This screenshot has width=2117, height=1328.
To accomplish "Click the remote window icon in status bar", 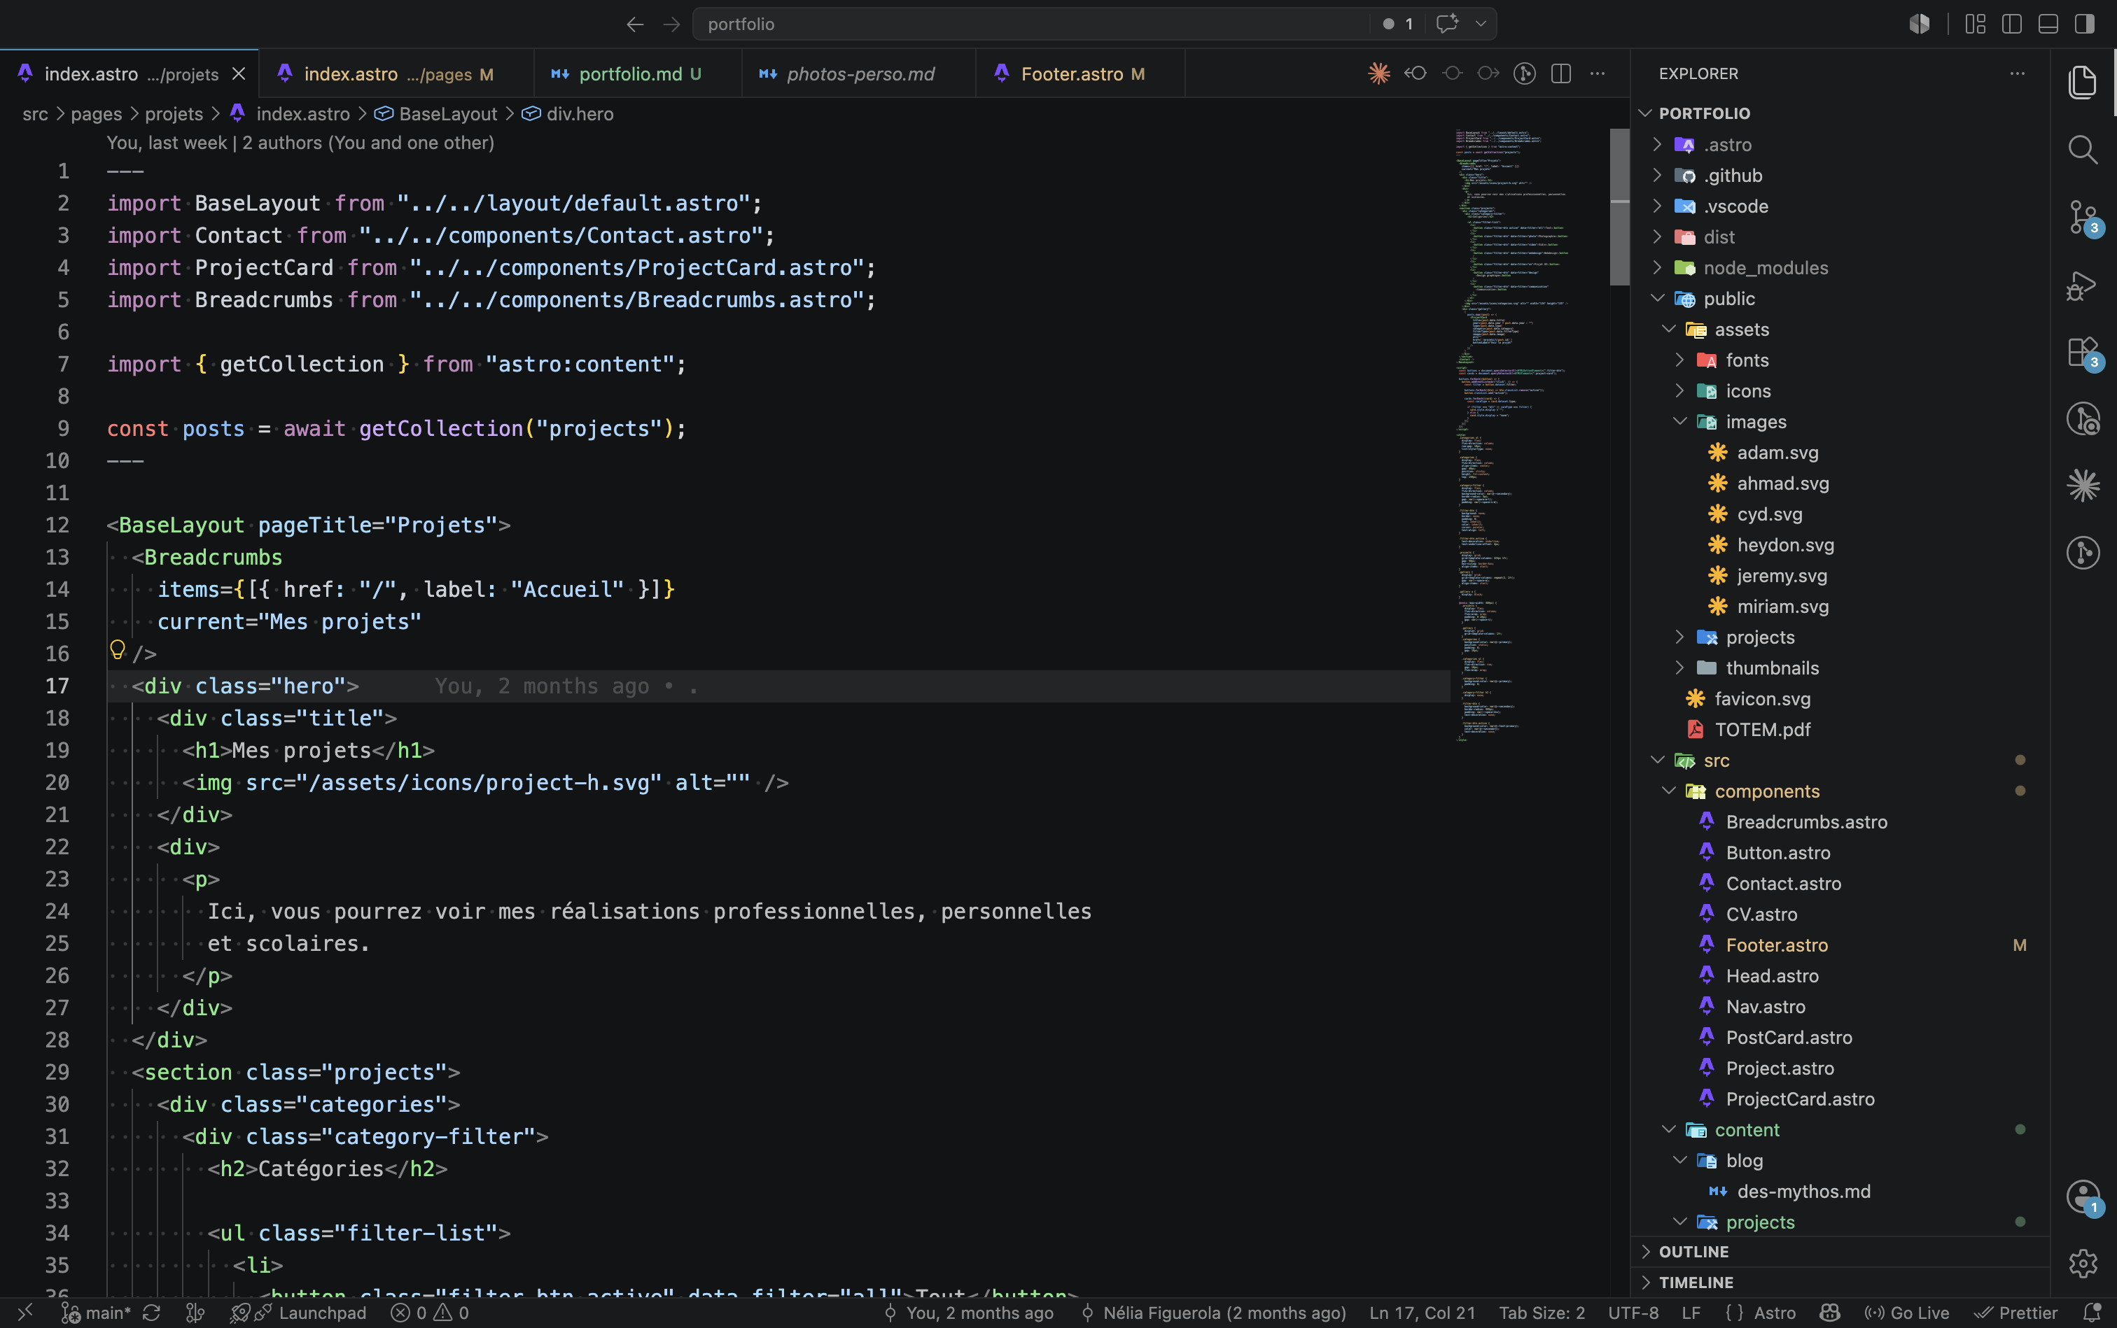I will [x=25, y=1312].
